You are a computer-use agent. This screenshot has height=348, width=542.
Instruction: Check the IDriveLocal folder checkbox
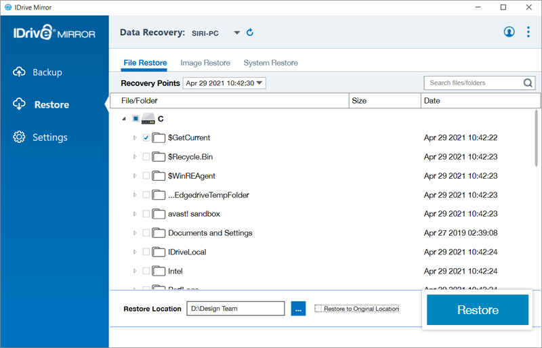(x=146, y=252)
